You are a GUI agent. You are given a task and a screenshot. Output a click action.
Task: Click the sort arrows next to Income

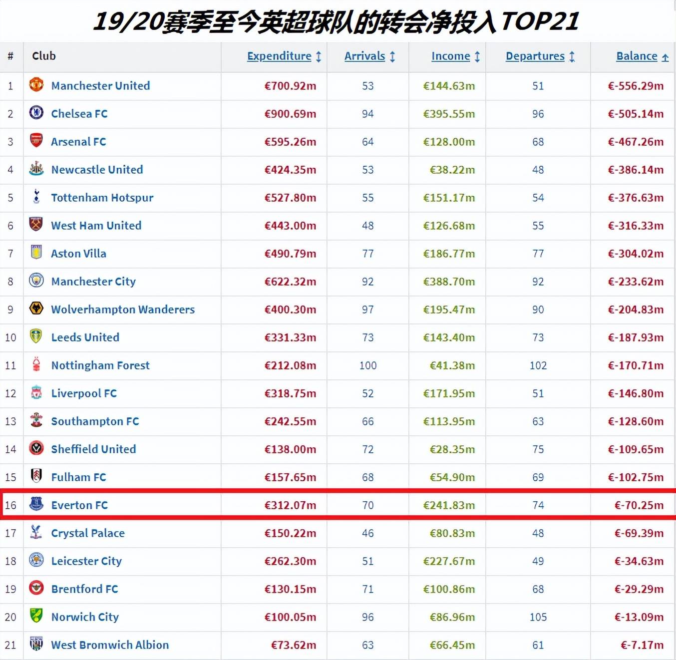tap(477, 56)
